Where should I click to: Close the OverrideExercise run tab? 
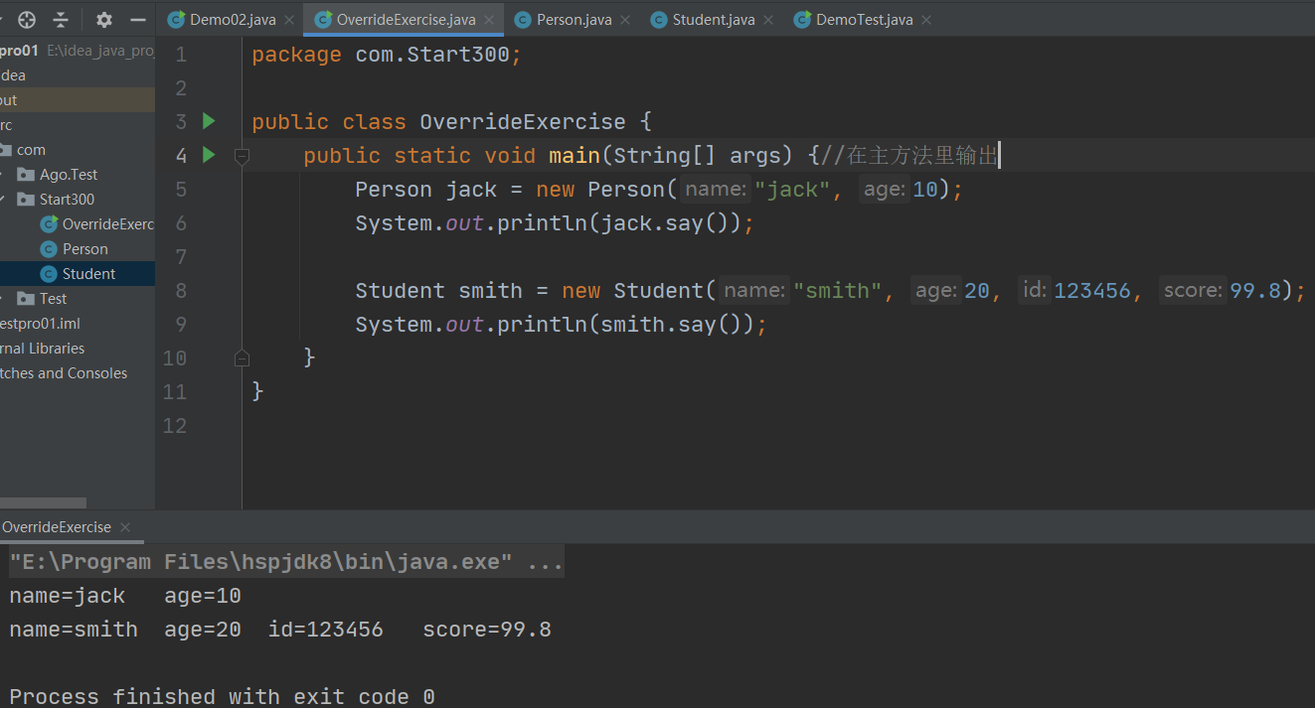tap(125, 527)
